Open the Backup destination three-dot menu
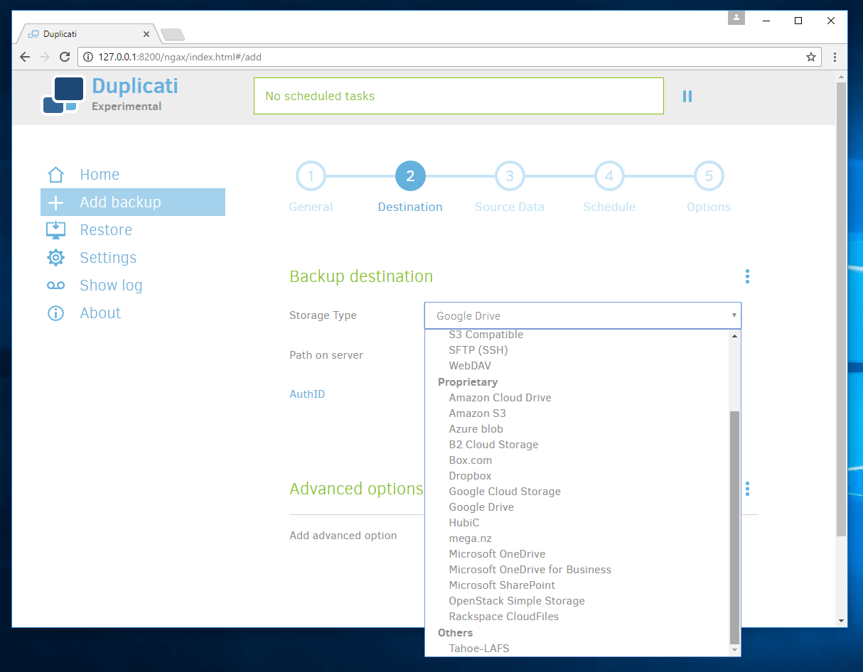 click(747, 276)
